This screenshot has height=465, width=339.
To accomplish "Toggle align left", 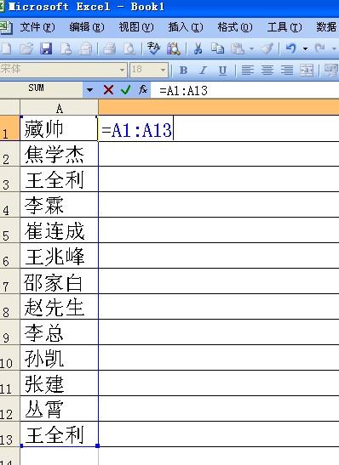I will pyautogui.click(x=248, y=71).
